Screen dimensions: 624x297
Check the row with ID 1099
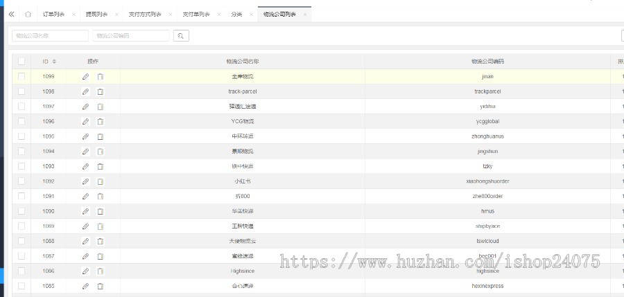pyautogui.click(x=21, y=76)
